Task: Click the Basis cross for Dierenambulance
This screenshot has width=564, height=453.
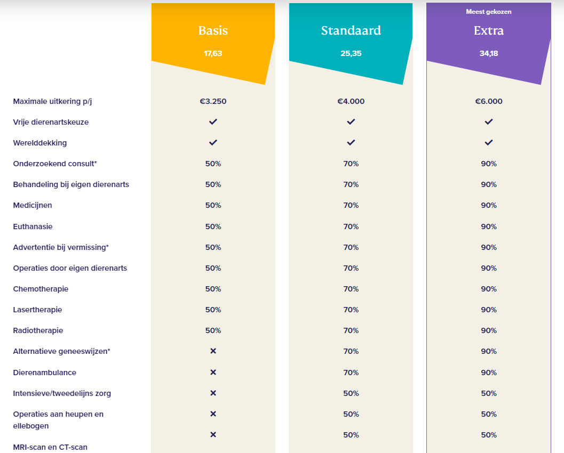Action: [x=213, y=372]
